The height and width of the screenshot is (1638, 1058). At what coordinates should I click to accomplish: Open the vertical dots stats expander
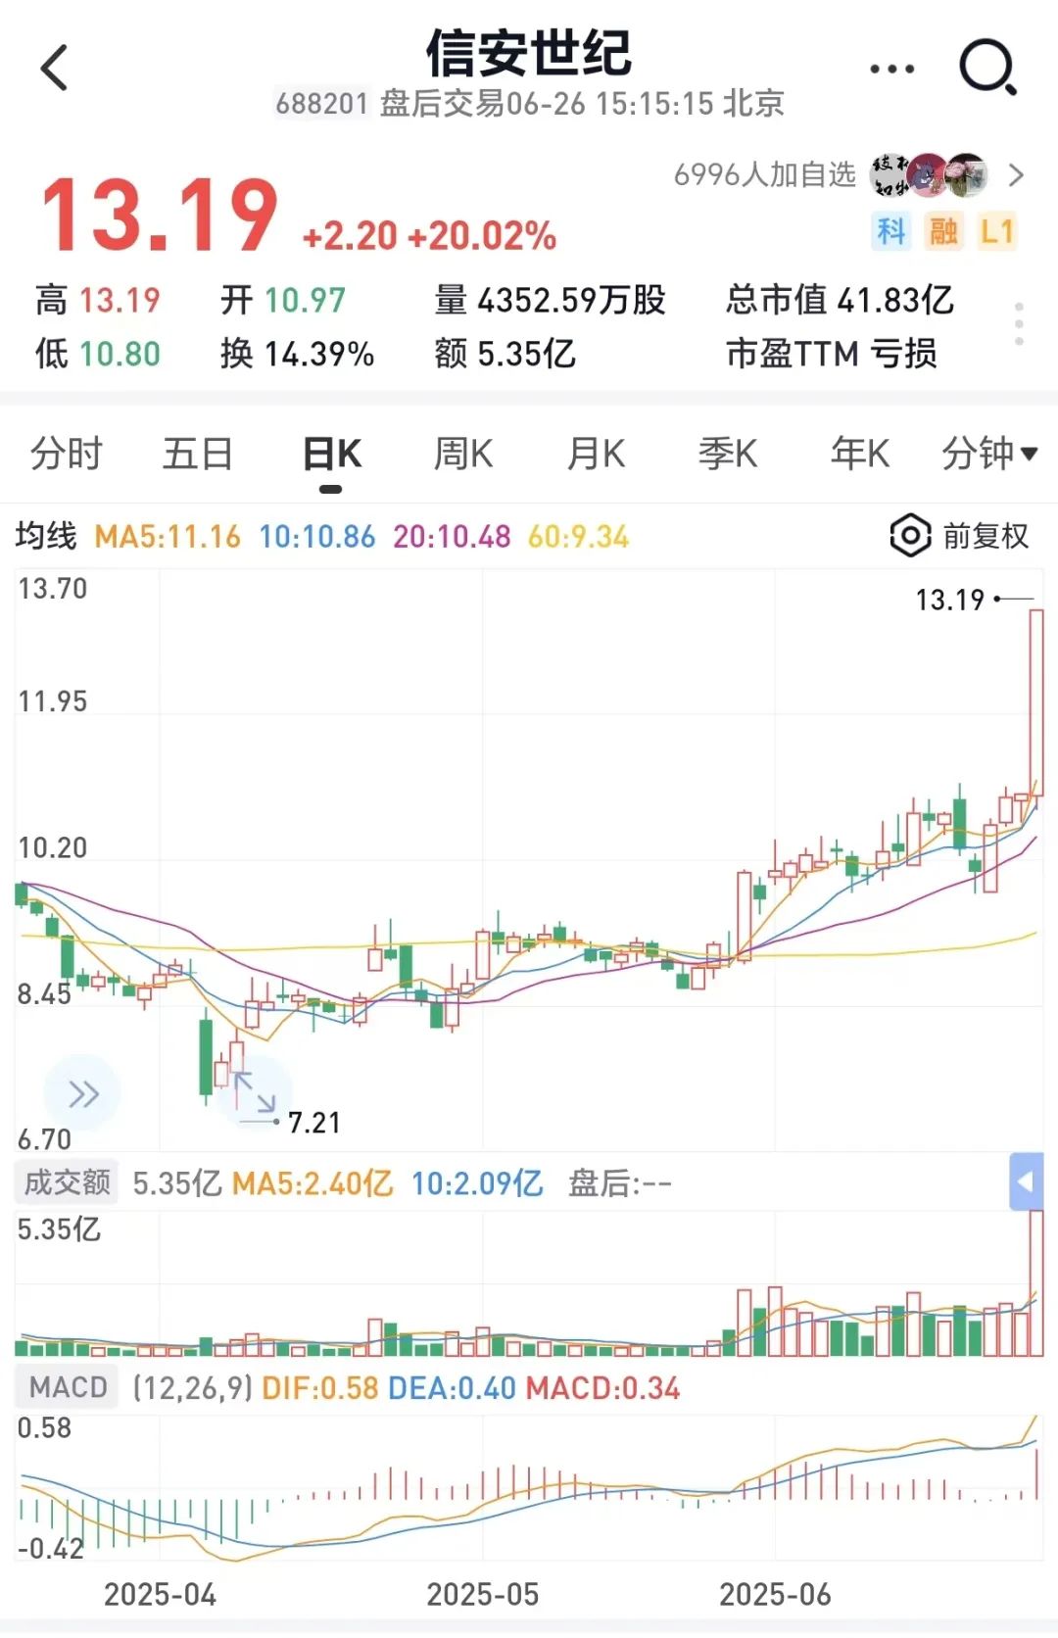coord(1020,323)
